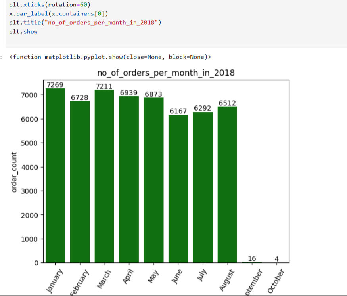The image size is (347, 296).
Task: Click the February bar in the chart
Action: [80, 181]
